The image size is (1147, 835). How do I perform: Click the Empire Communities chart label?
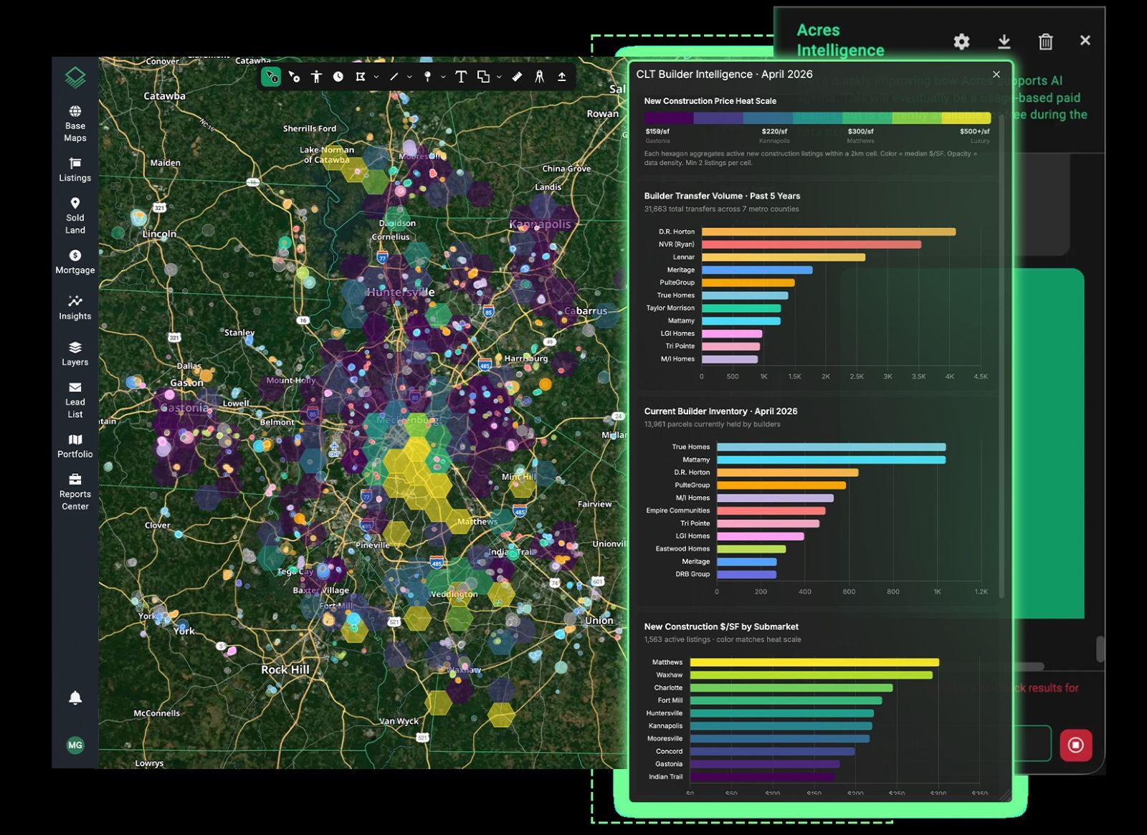(x=678, y=511)
